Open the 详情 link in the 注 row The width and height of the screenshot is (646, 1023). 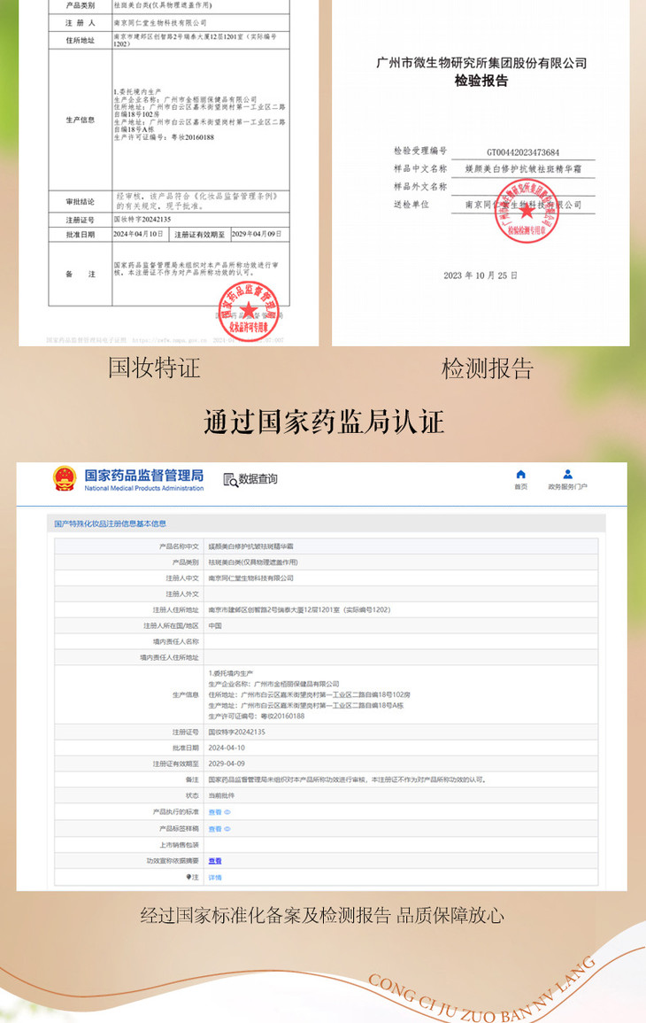[214, 877]
